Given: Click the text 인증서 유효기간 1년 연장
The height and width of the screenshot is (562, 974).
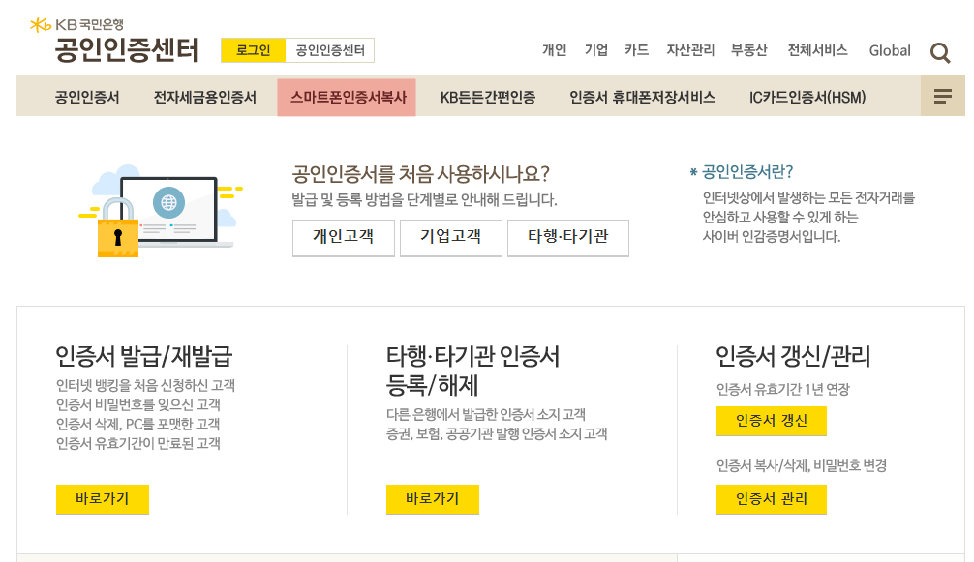Looking at the screenshot, I should click(x=783, y=389).
